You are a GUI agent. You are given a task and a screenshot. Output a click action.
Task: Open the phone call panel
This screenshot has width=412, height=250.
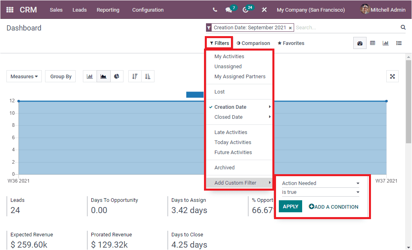pos(215,10)
